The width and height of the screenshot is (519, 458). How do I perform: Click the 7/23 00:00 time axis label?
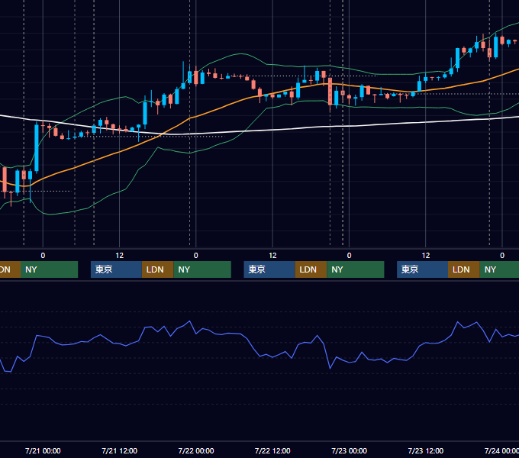point(350,450)
